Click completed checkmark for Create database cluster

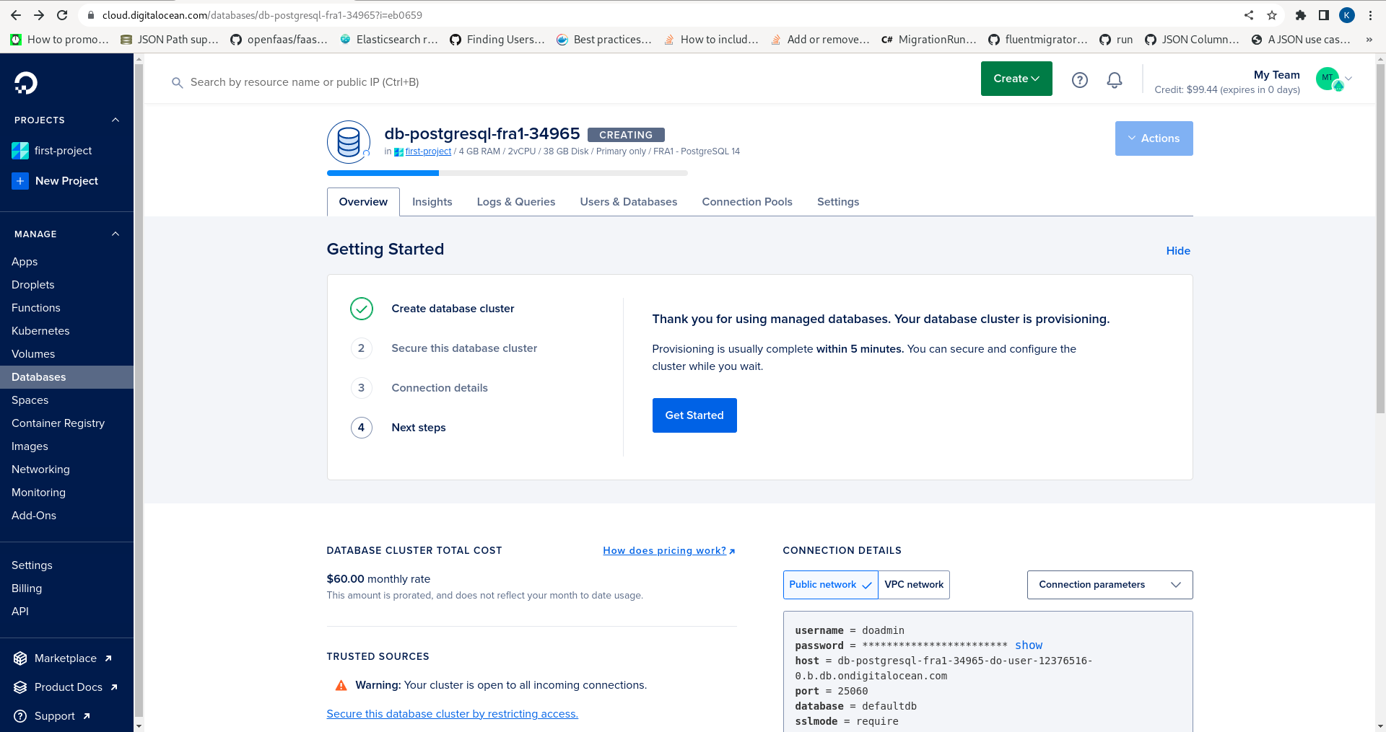click(362, 309)
